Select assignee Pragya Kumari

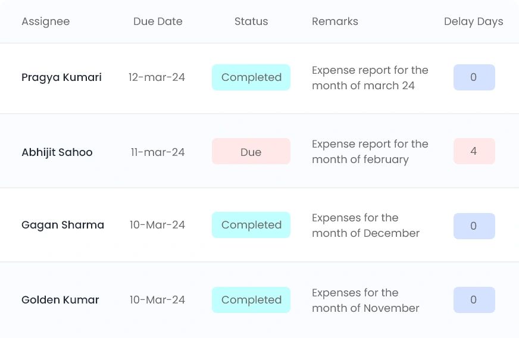pyautogui.click(x=61, y=77)
